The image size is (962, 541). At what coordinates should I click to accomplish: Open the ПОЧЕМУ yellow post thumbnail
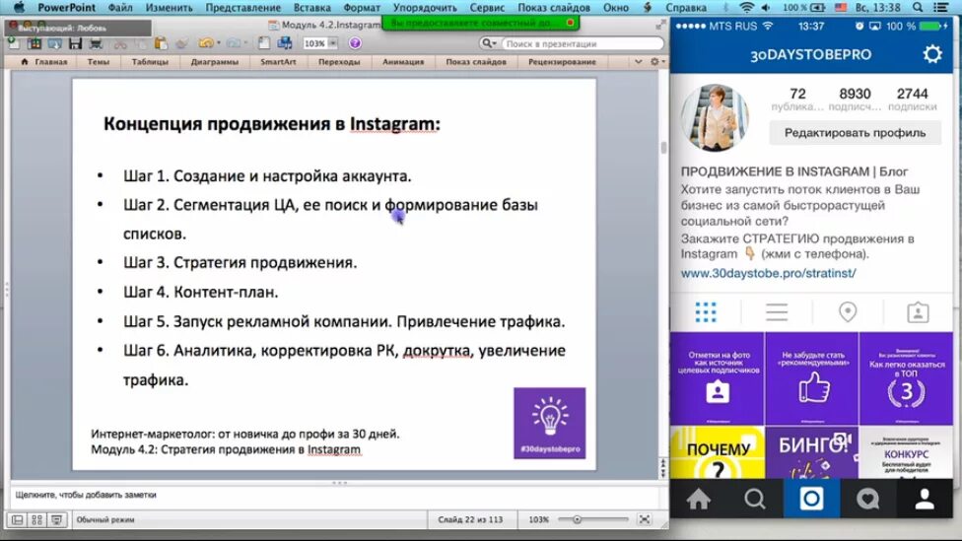pyautogui.click(x=718, y=453)
